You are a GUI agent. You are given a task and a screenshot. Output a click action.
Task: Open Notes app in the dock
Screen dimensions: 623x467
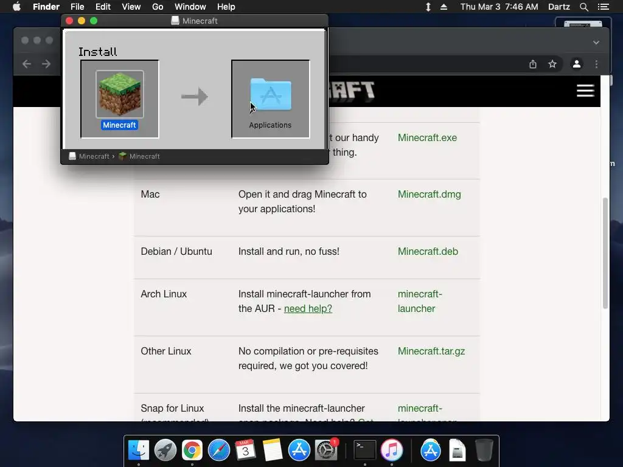[273, 450]
